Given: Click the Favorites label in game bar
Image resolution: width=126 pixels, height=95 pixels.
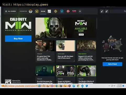Looking at the screenshot, I should pyautogui.click(x=23, y=11).
